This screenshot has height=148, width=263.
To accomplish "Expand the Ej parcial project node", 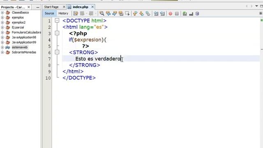I will click(2, 28).
